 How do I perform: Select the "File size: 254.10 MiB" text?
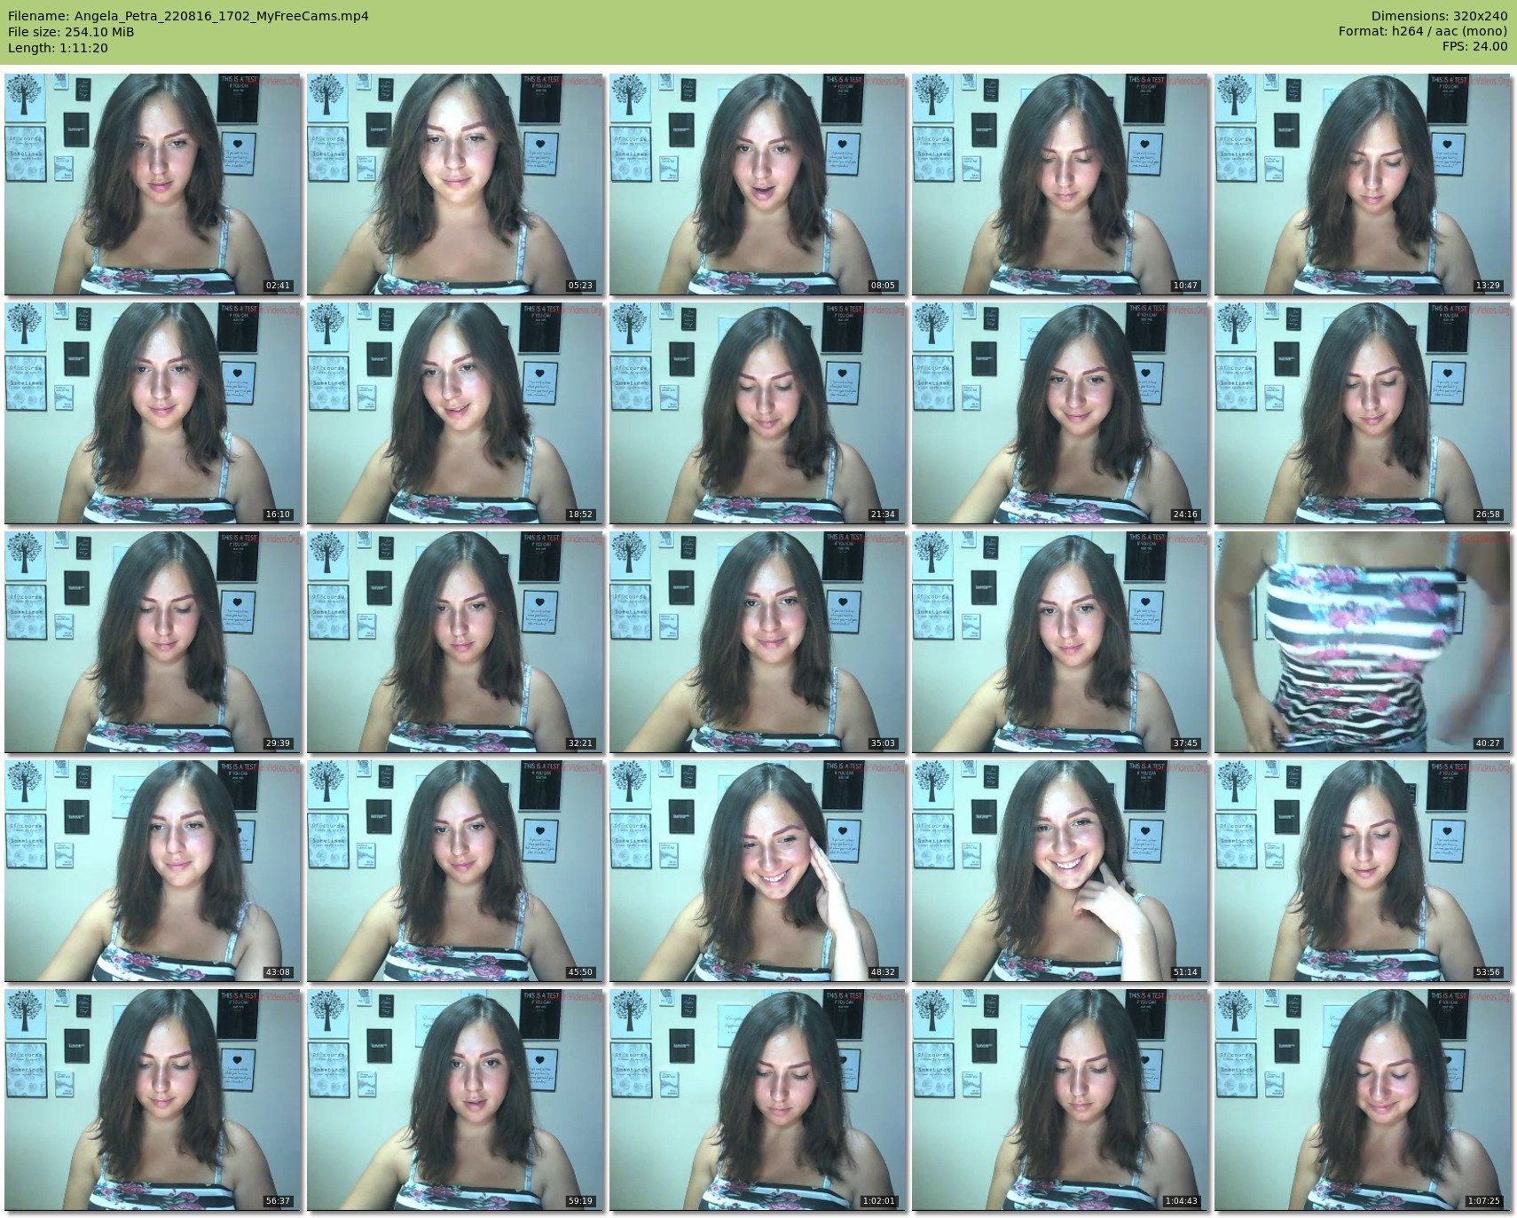pyautogui.click(x=71, y=32)
